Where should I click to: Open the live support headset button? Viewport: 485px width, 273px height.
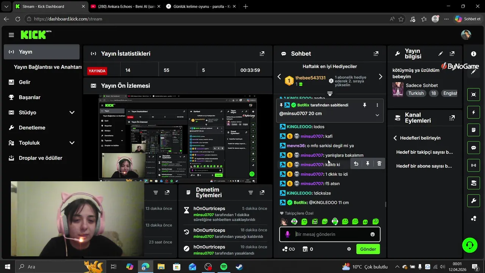pyautogui.click(x=470, y=245)
